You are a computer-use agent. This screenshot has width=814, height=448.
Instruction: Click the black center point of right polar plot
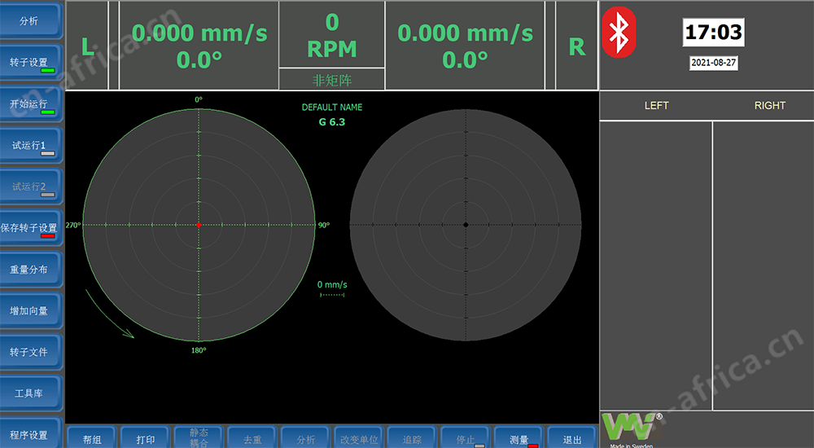[466, 225]
